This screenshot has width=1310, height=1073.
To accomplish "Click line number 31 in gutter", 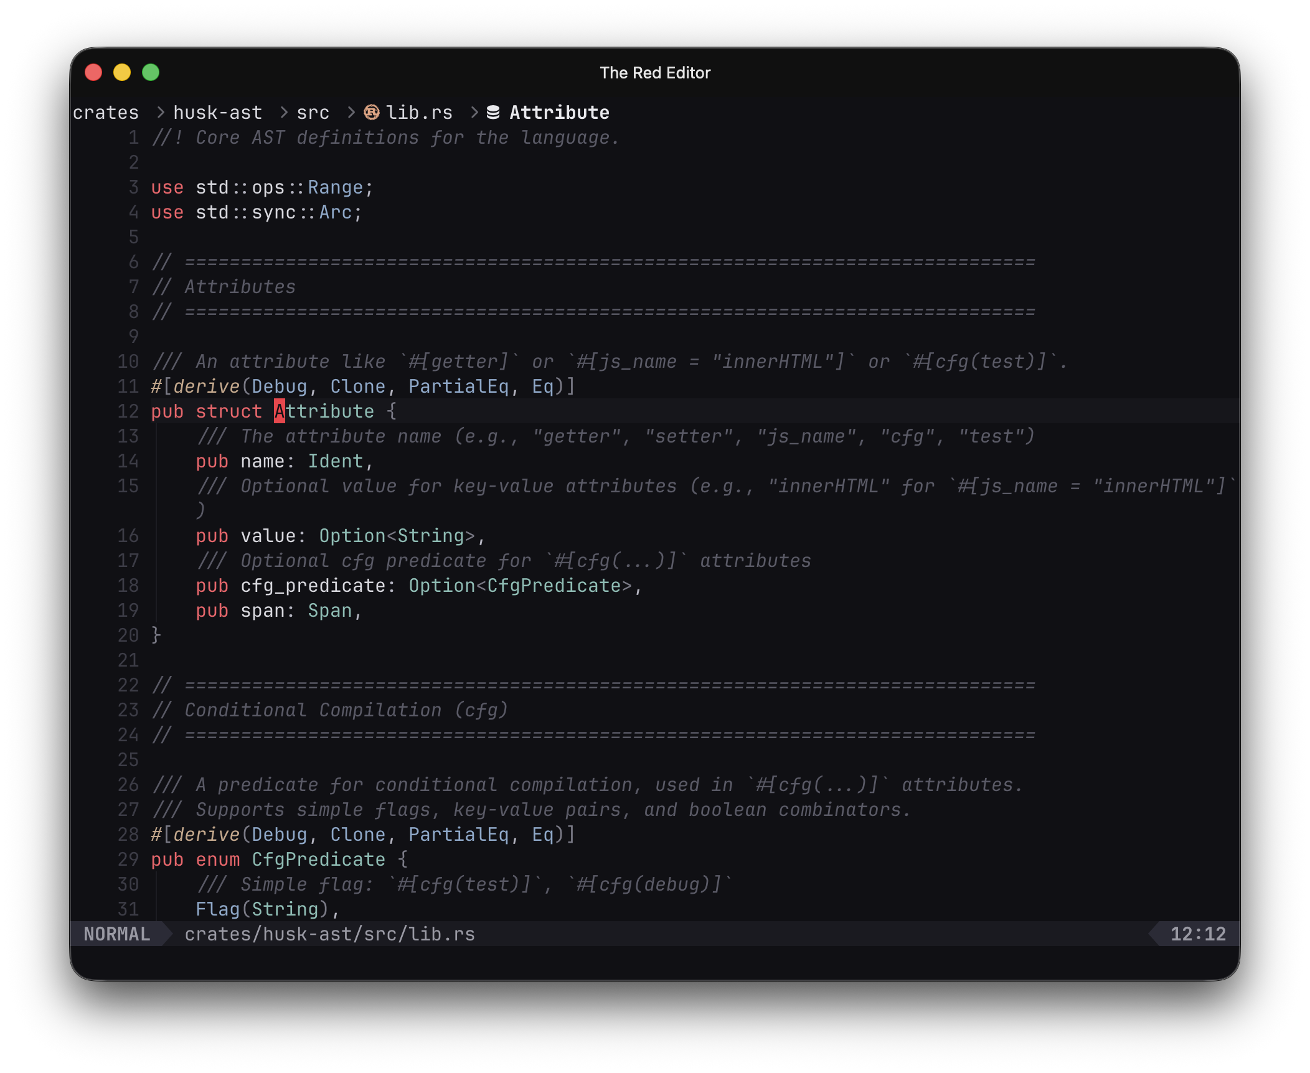I will click(128, 909).
